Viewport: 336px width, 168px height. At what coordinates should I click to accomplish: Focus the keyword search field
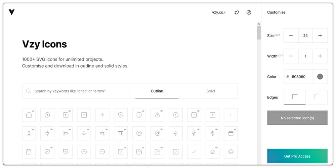point(76,91)
